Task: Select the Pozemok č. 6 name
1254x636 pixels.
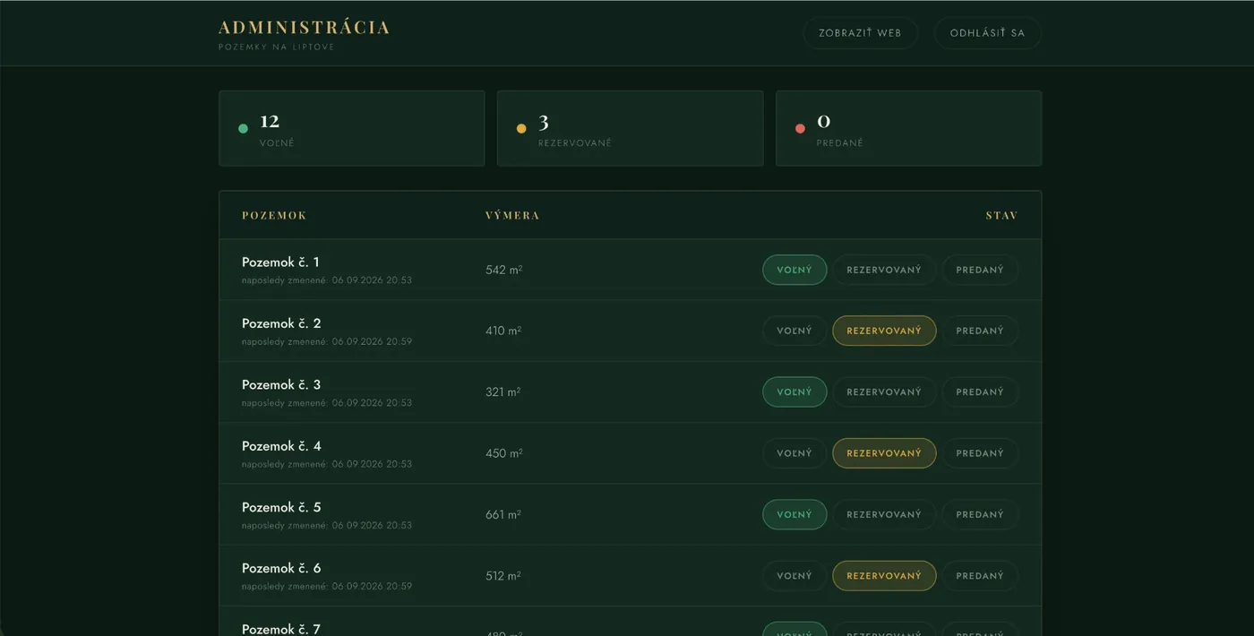Action: [x=281, y=568]
